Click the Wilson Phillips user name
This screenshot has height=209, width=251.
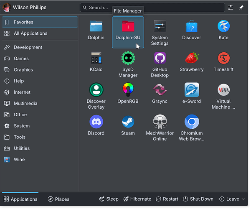pyautogui.click(x=30, y=8)
